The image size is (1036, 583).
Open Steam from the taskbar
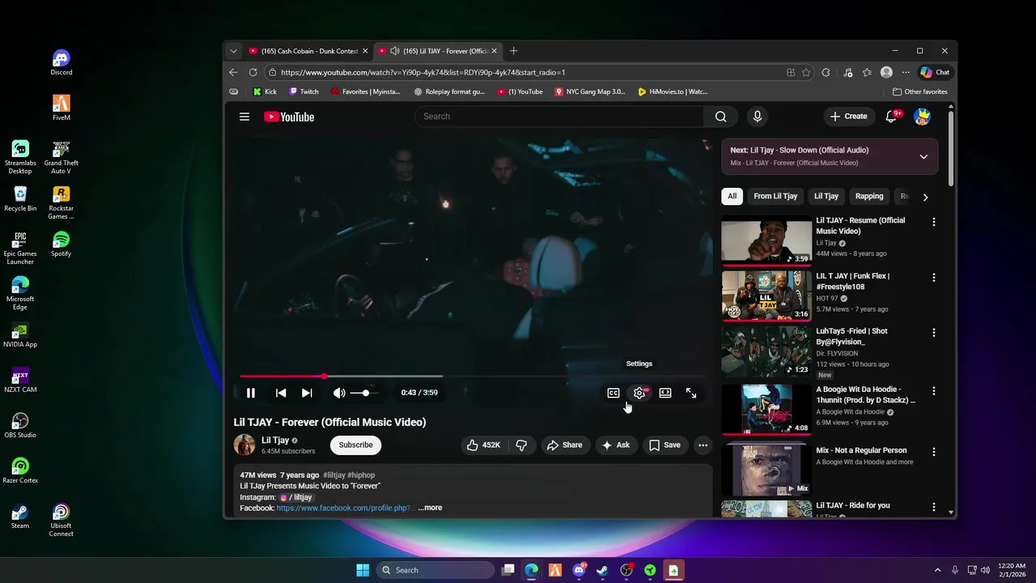[602, 570]
